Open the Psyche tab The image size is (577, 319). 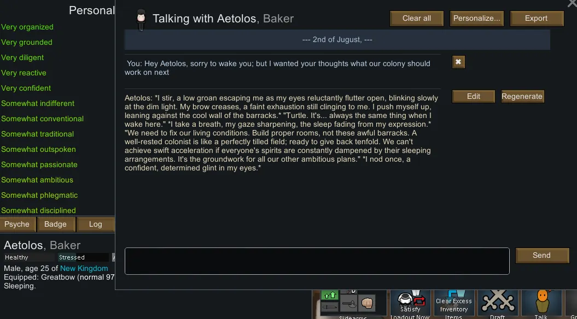[18, 225]
